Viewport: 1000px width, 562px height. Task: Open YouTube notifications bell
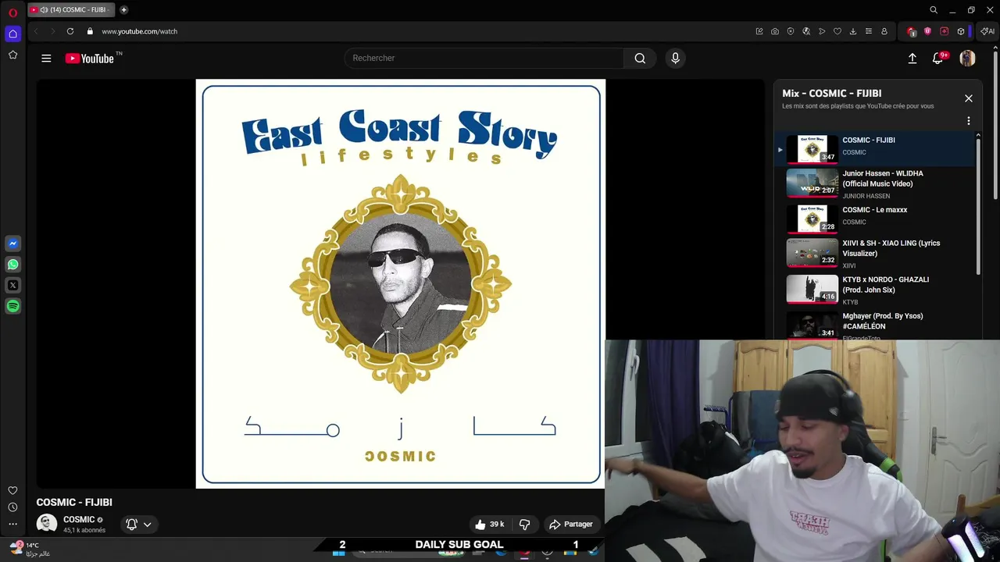point(938,58)
